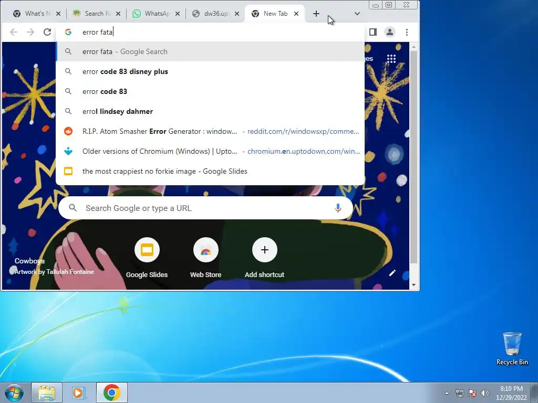Open Windows Media Player from taskbar
This screenshot has height=403, width=538.
(x=79, y=393)
